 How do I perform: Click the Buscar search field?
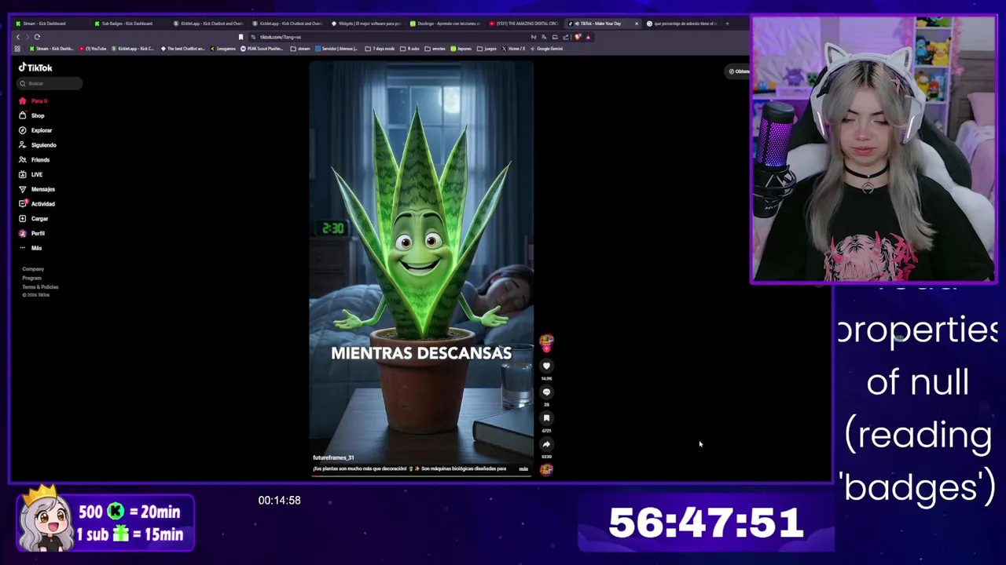50,83
